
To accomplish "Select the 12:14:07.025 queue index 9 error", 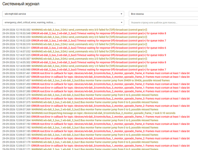I will (x=84, y=55).
